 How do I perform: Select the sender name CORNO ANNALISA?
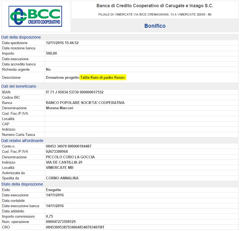(x=62, y=178)
